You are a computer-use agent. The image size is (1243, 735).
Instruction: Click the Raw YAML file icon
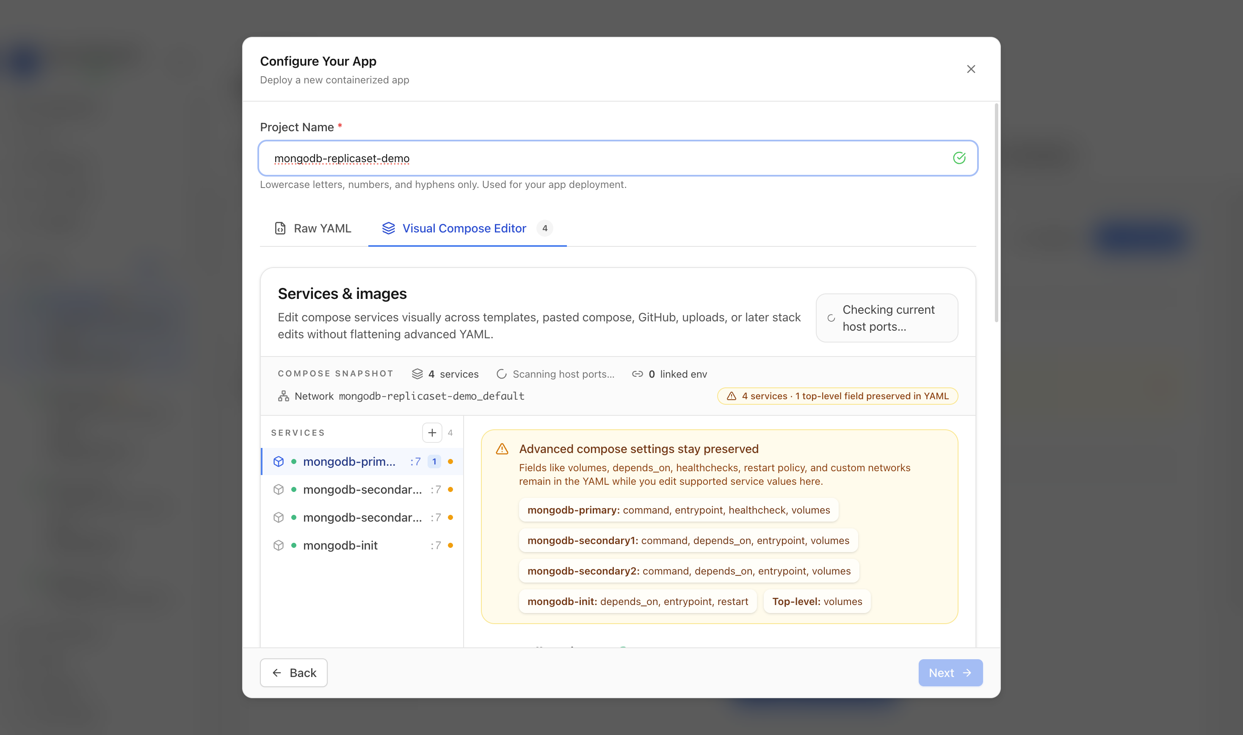point(280,228)
